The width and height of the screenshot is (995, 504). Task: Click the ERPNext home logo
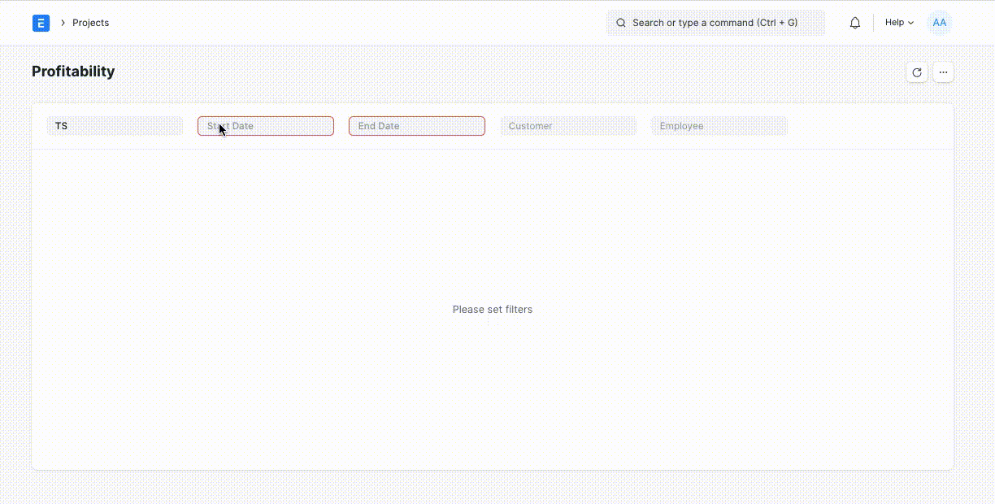(x=41, y=23)
